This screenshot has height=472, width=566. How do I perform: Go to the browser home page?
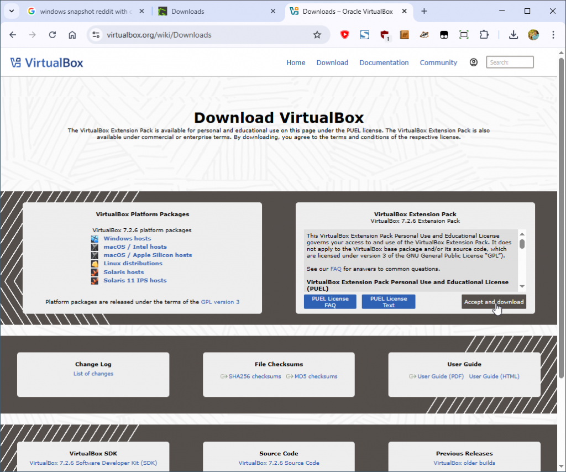tap(72, 35)
